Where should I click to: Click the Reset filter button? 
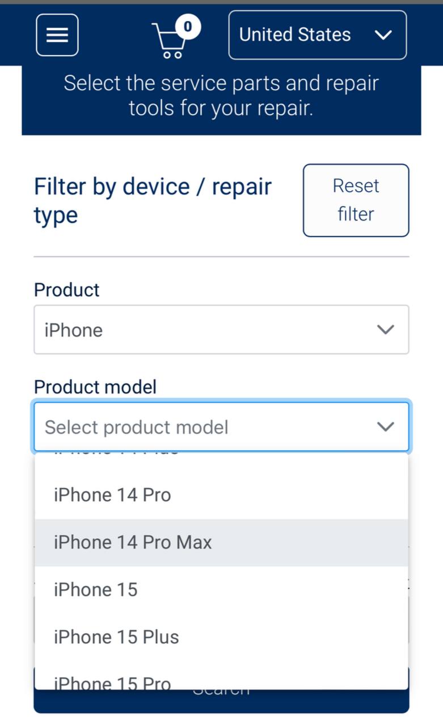pos(356,200)
